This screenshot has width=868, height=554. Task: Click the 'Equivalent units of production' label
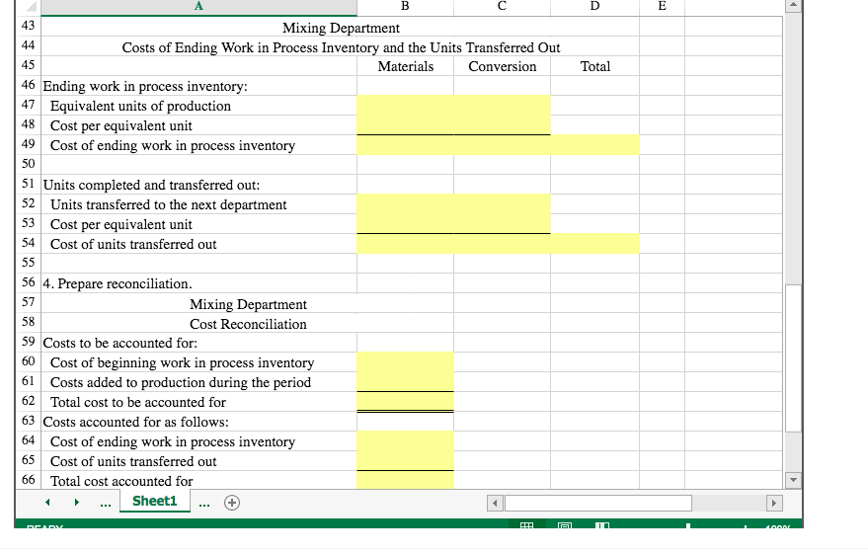140,106
